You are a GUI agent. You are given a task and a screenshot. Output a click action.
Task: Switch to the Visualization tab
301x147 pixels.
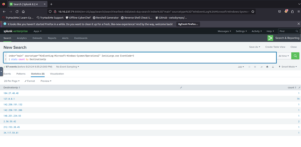click(x=57, y=74)
